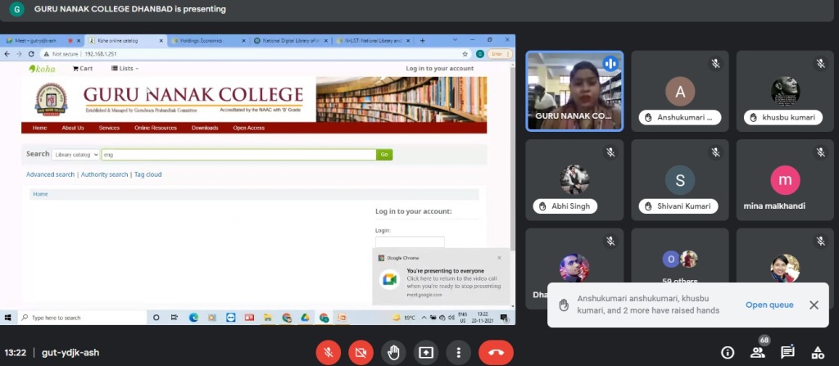This screenshot has height=366, width=839.
Task: Open Open Access menu item
Action: click(249, 128)
